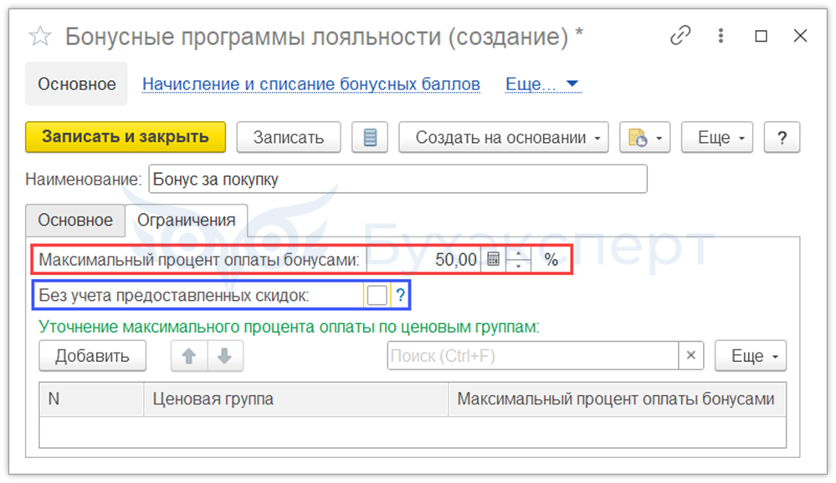Open 'Еще' dropdown in the main toolbar

717,138
